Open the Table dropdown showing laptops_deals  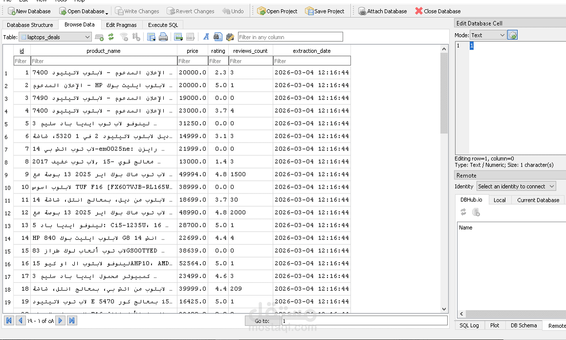pos(55,37)
